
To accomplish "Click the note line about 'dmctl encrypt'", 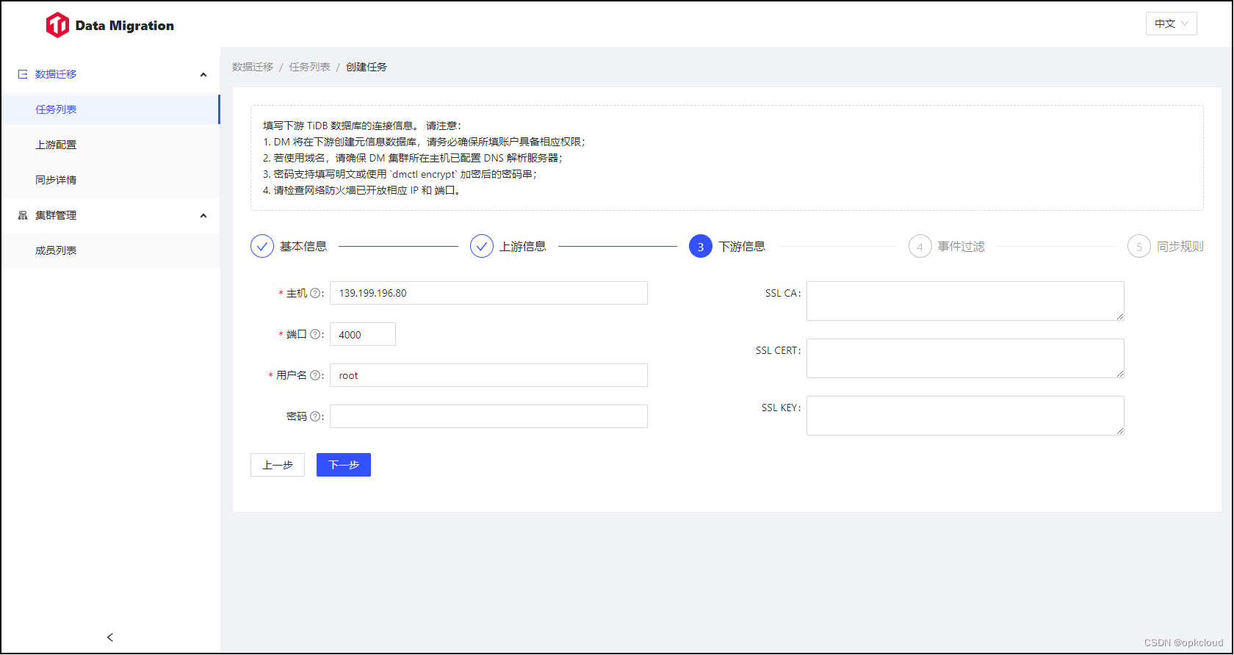I will (x=400, y=174).
